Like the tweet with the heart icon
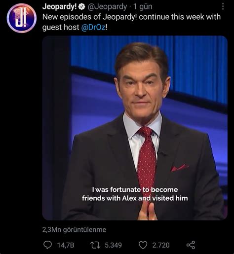The width and height of the screenshot is (234, 254). pyautogui.click(x=143, y=245)
